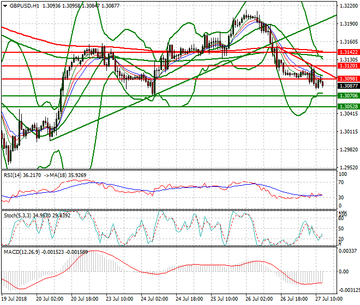
Task: Click the black current price label 1.30877
Action: pyautogui.click(x=349, y=86)
